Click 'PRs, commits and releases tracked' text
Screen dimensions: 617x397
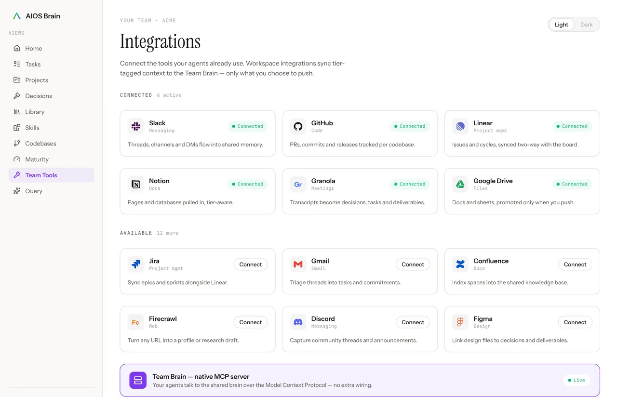click(x=352, y=145)
